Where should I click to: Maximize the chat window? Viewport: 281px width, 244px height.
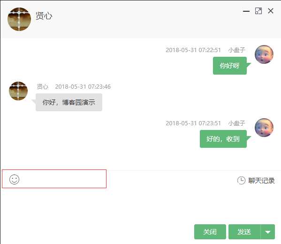click(258, 11)
